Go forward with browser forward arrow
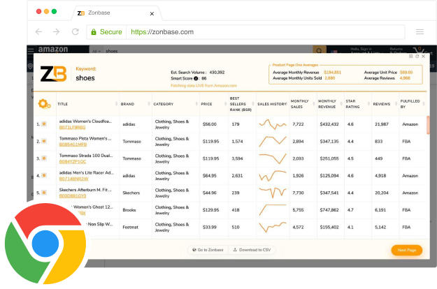 (x=56, y=31)
